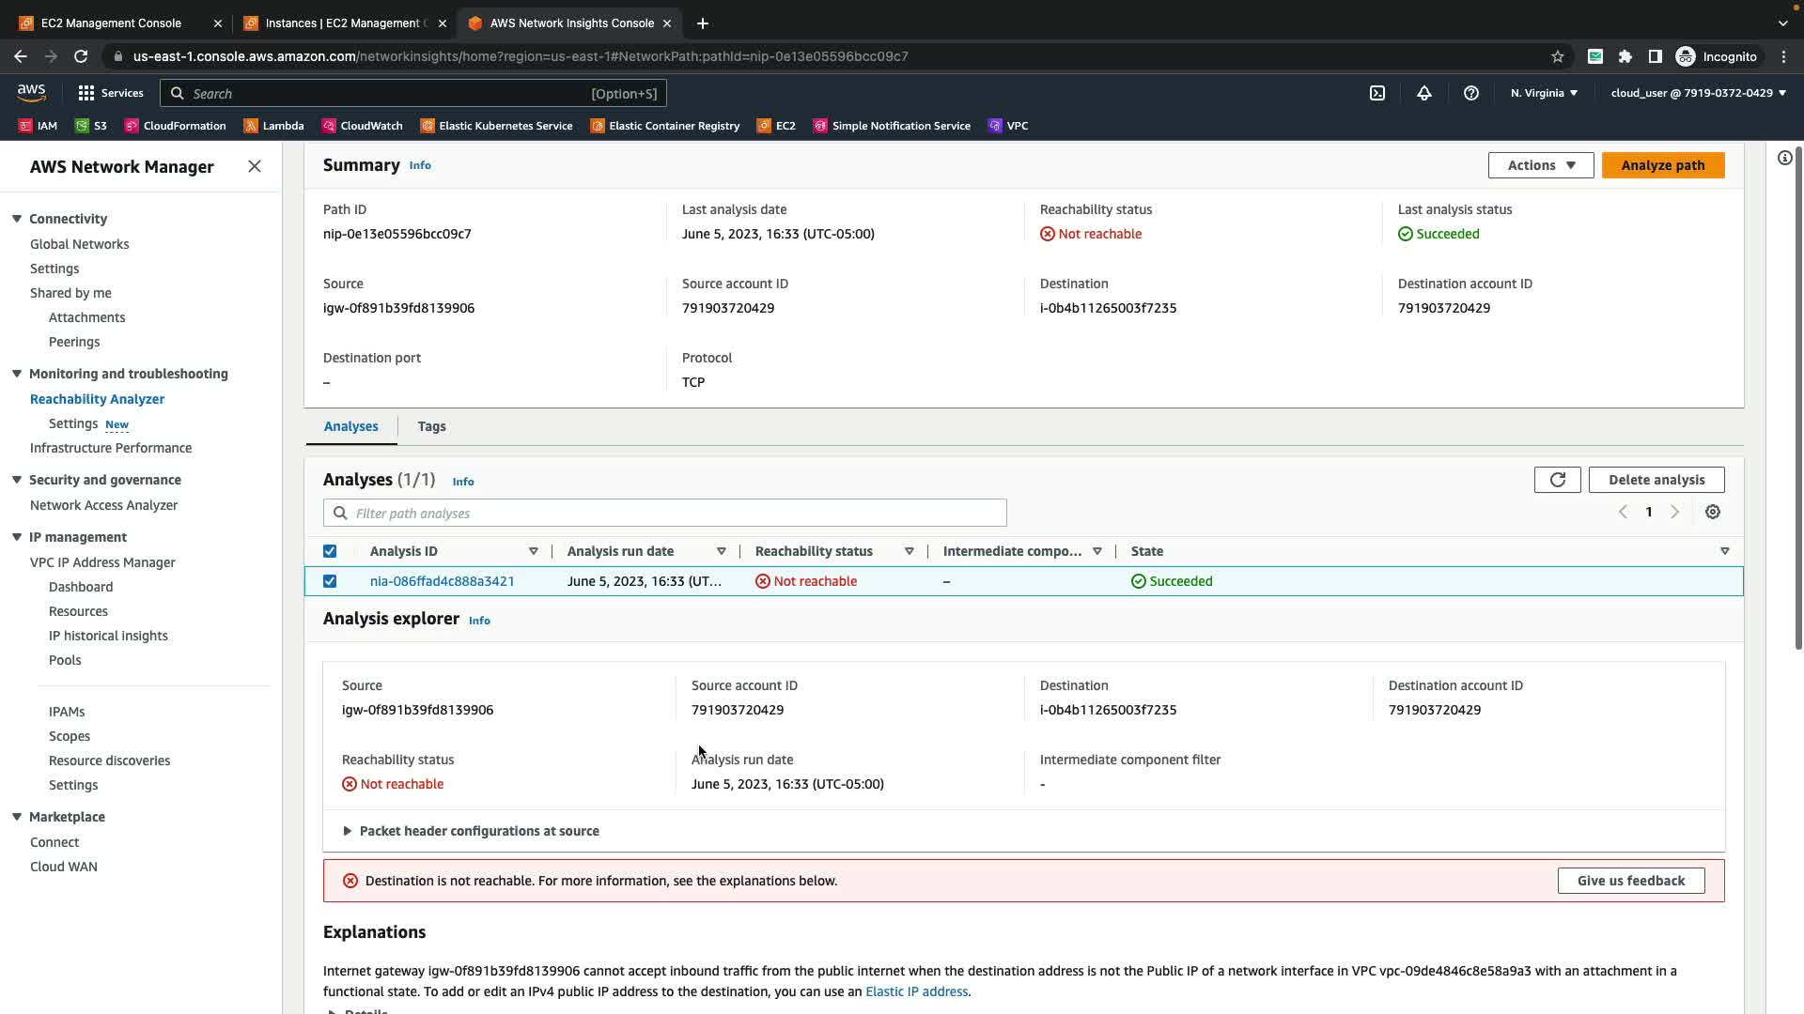This screenshot has width=1804, height=1014.
Task: Open AWS CloudShell icon in header
Action: pos(1377,93)
